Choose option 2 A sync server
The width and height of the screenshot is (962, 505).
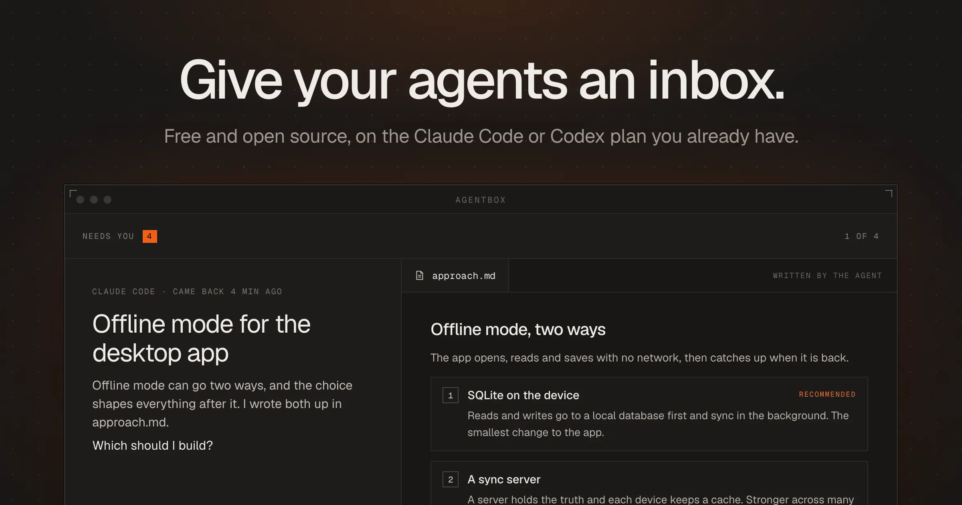pyautogui.click(x=649, y=483)
